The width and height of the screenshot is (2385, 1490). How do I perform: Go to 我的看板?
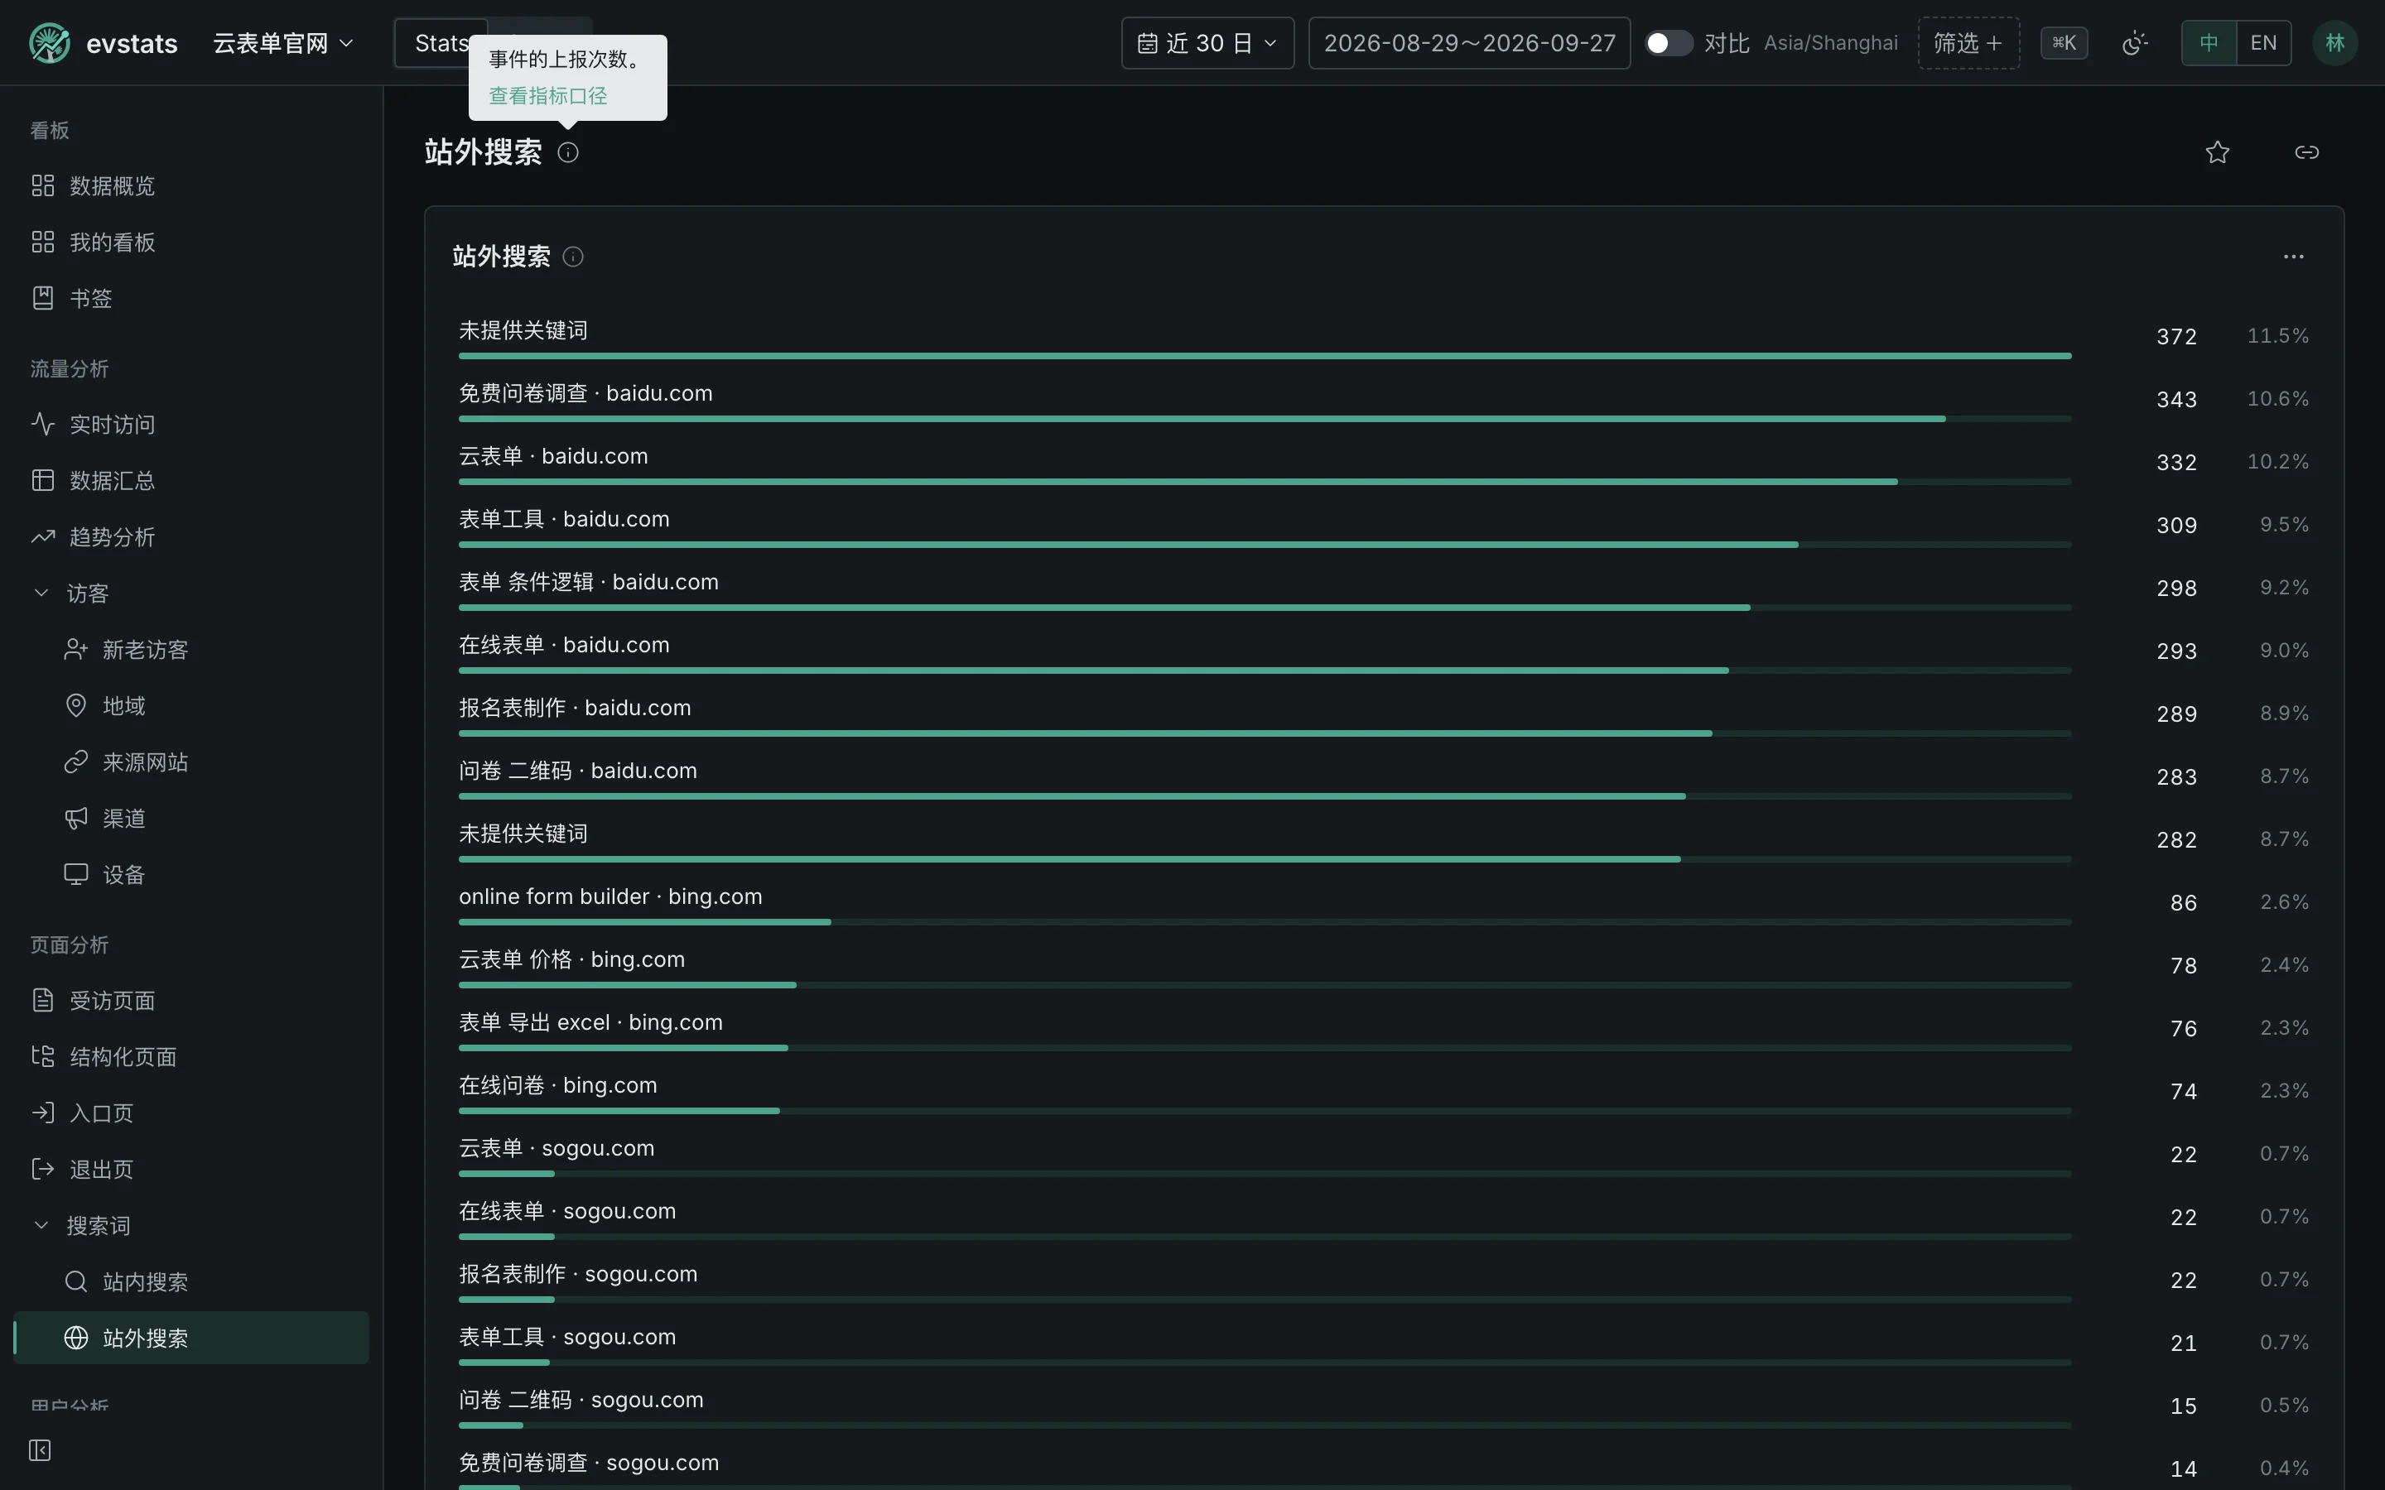click(191, 243)
